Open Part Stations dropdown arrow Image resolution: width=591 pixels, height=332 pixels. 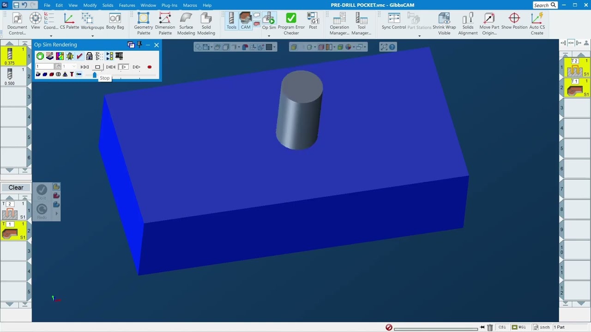pyautogui.click(x=419, y=36)
